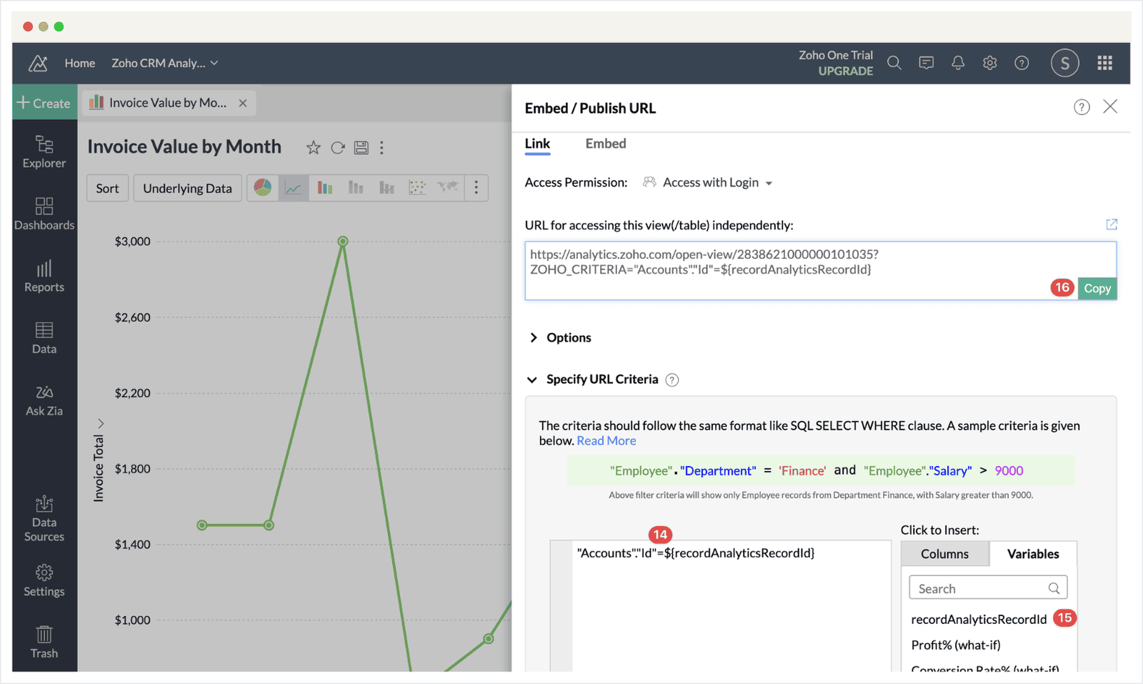Save the report using disk icon
This screenshot has height=684, width=1143.
coord(361,148)
